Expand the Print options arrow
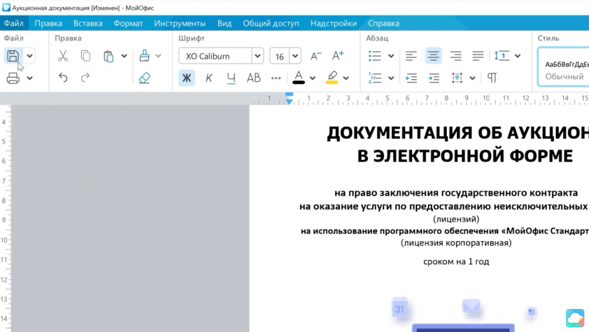Screen dimensions: 589x332 point(30,78)
